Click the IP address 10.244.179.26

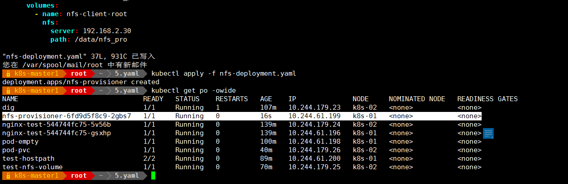[314, 150]
